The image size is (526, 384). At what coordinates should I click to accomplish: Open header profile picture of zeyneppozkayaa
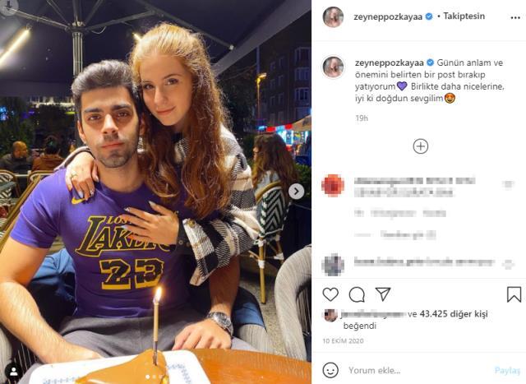click(x=333, y=17)
